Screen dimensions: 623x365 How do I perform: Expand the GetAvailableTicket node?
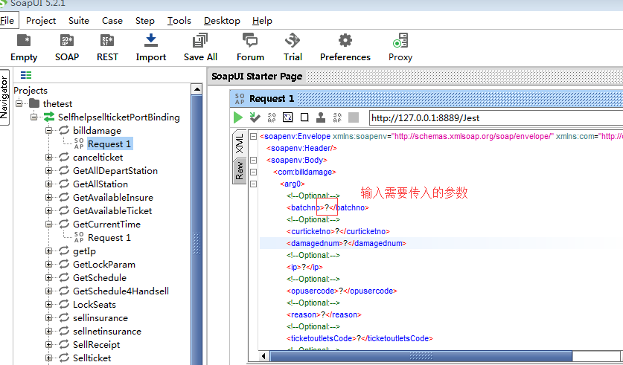[48, 210]
